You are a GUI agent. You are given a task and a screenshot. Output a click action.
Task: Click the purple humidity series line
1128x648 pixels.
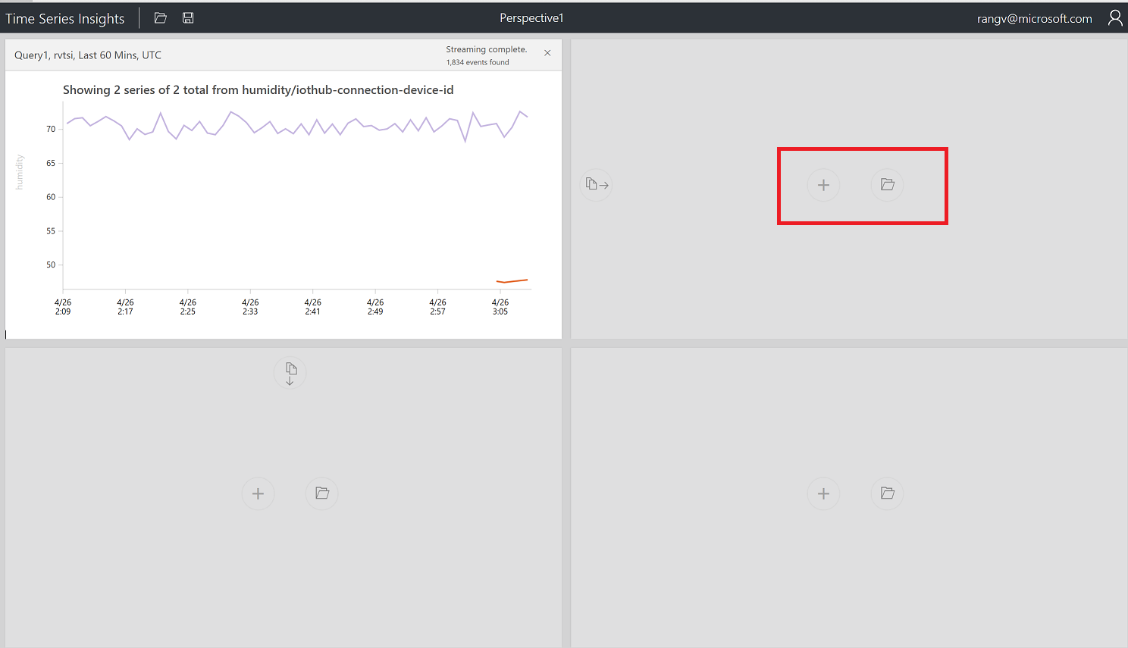(296, 126)
